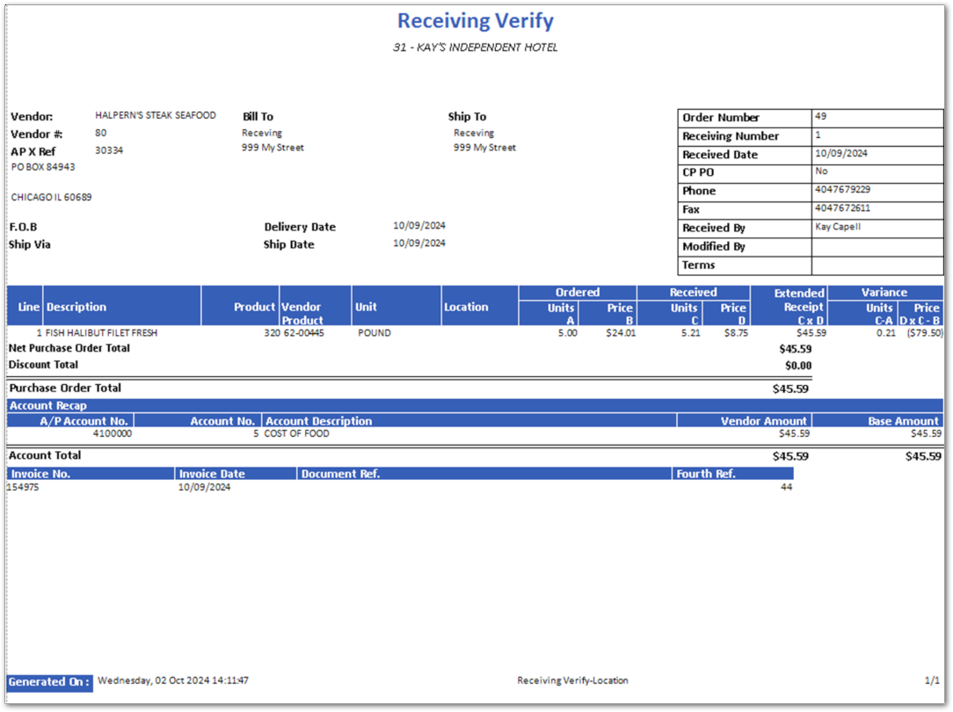Select the Wednesday, 02 Oct 2024 14:11:47 timestamp
953x712 pixels.
click(x=173, y=680)
